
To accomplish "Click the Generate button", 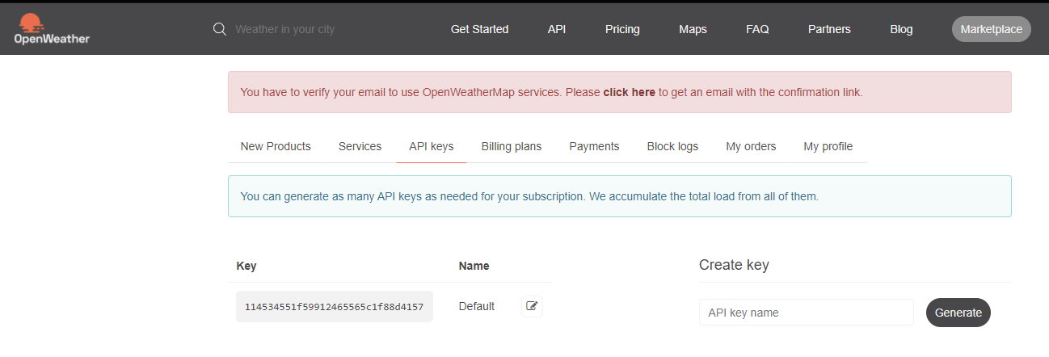I will click(x=958, y=313).
